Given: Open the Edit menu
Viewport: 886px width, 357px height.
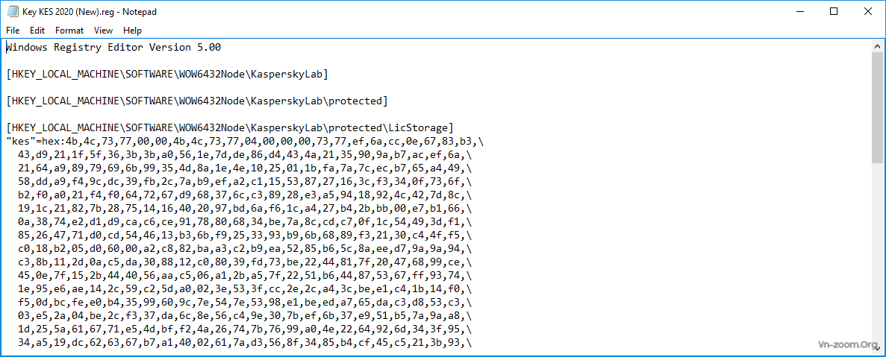Looking at the screenshot, I should tap(37, 31).
